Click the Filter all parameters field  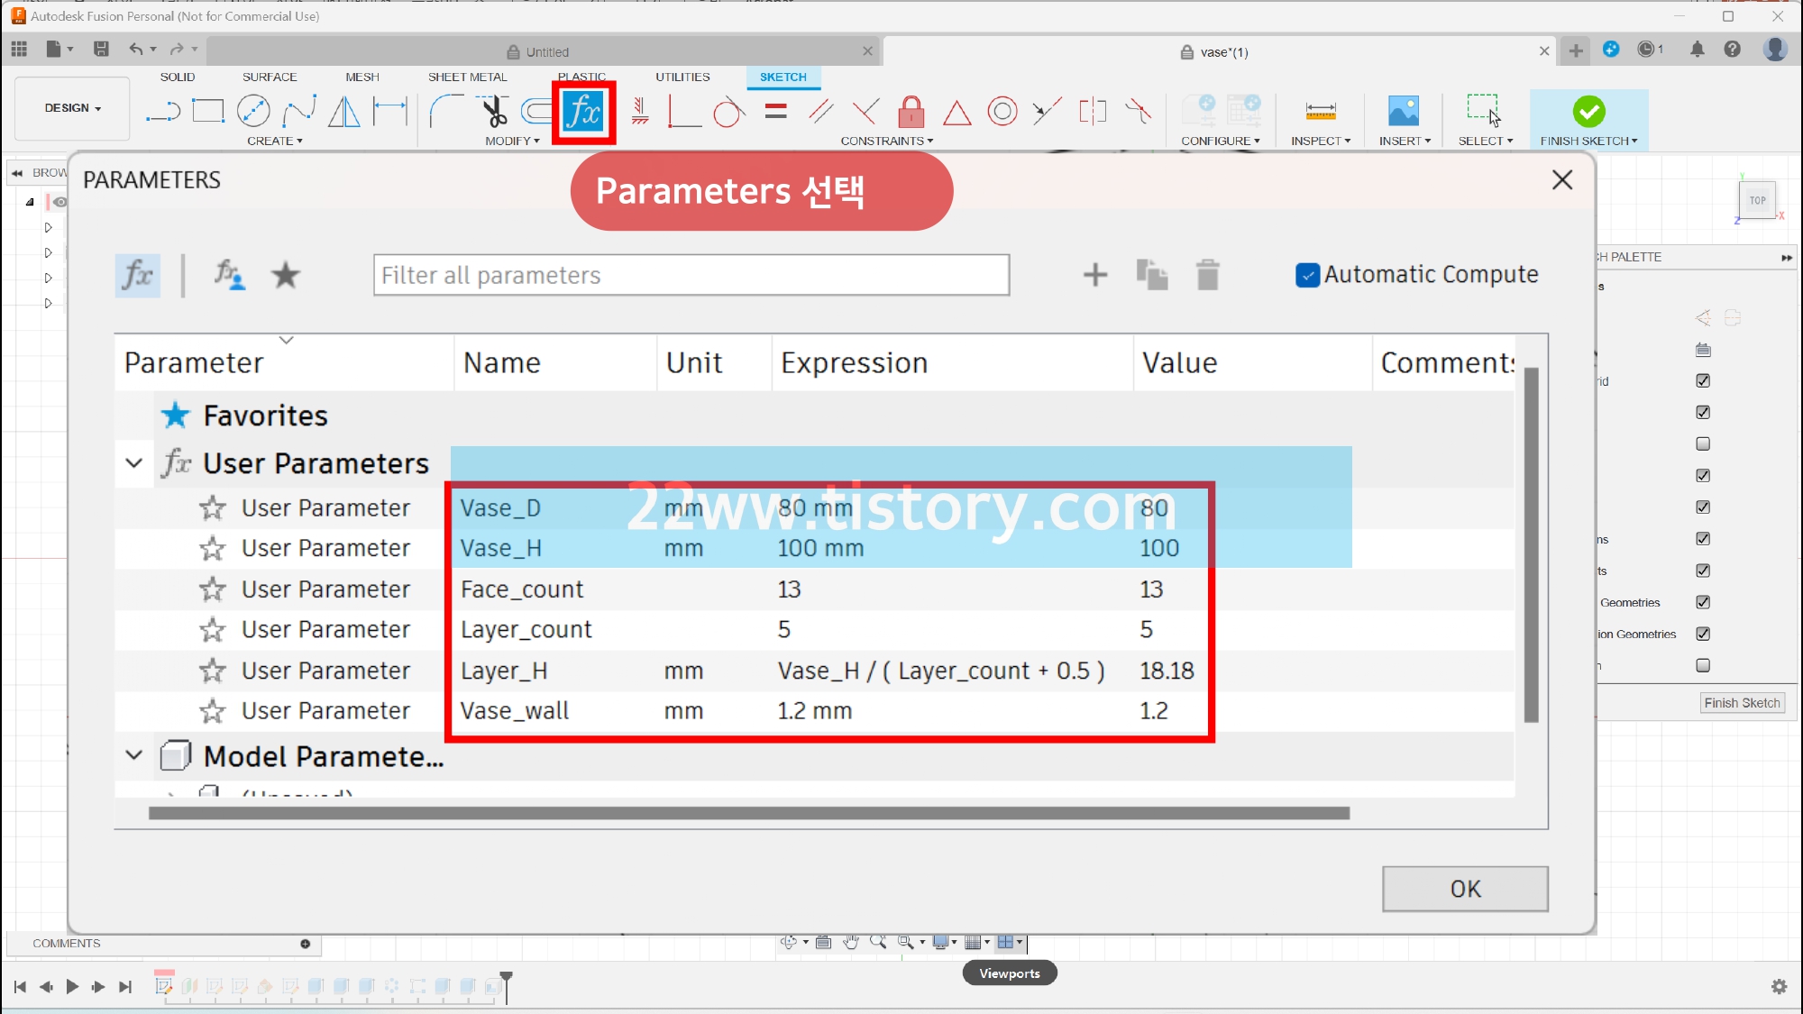691,275
